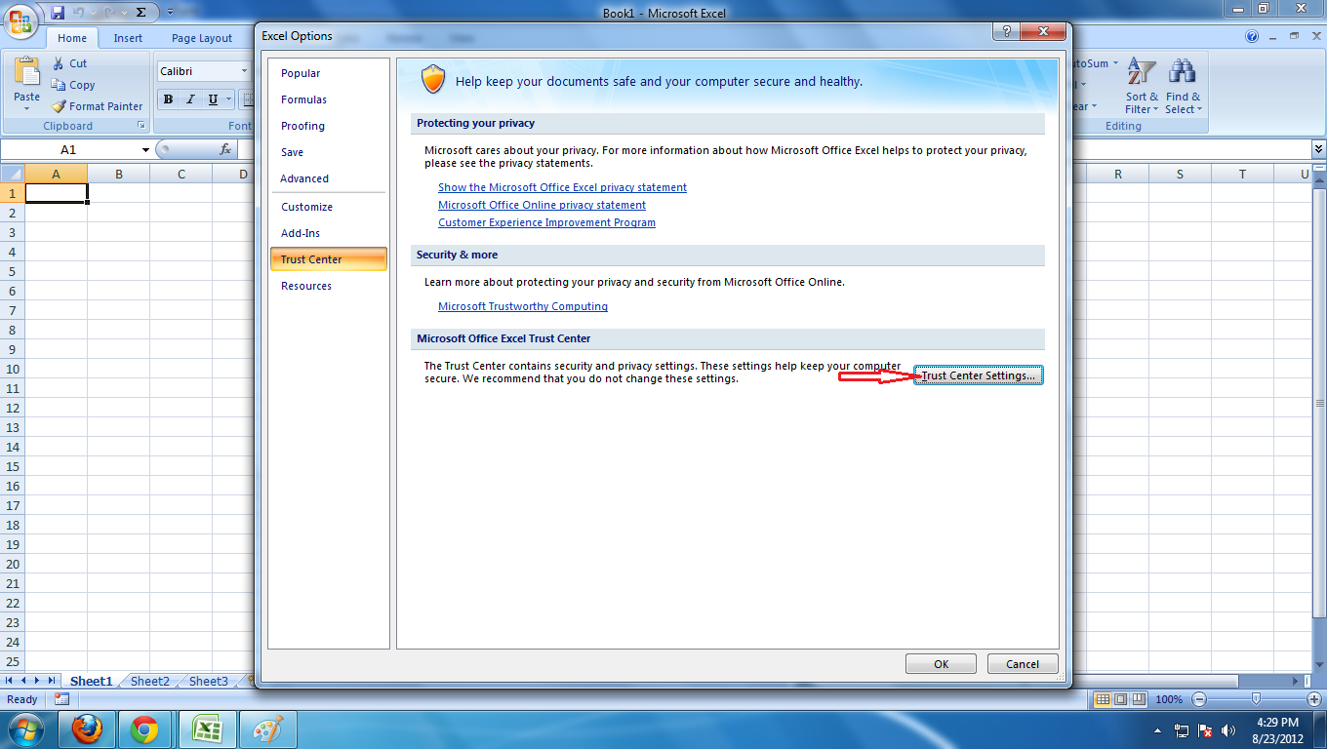Open Google Chrome from the taskbar
Image resolution: width=1327 pixels, height=749 pixels.
[x=144, y=729]
